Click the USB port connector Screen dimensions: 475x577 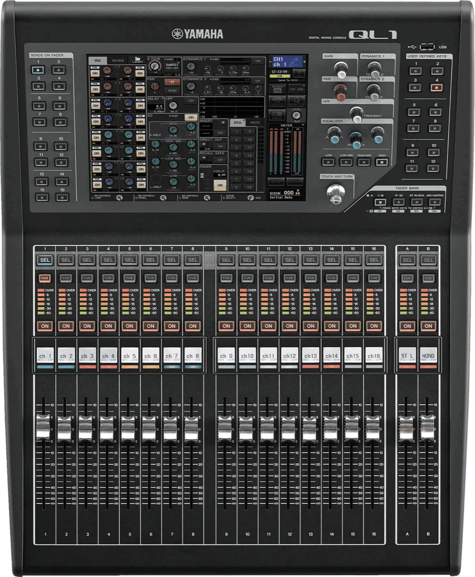coord(426,47)
